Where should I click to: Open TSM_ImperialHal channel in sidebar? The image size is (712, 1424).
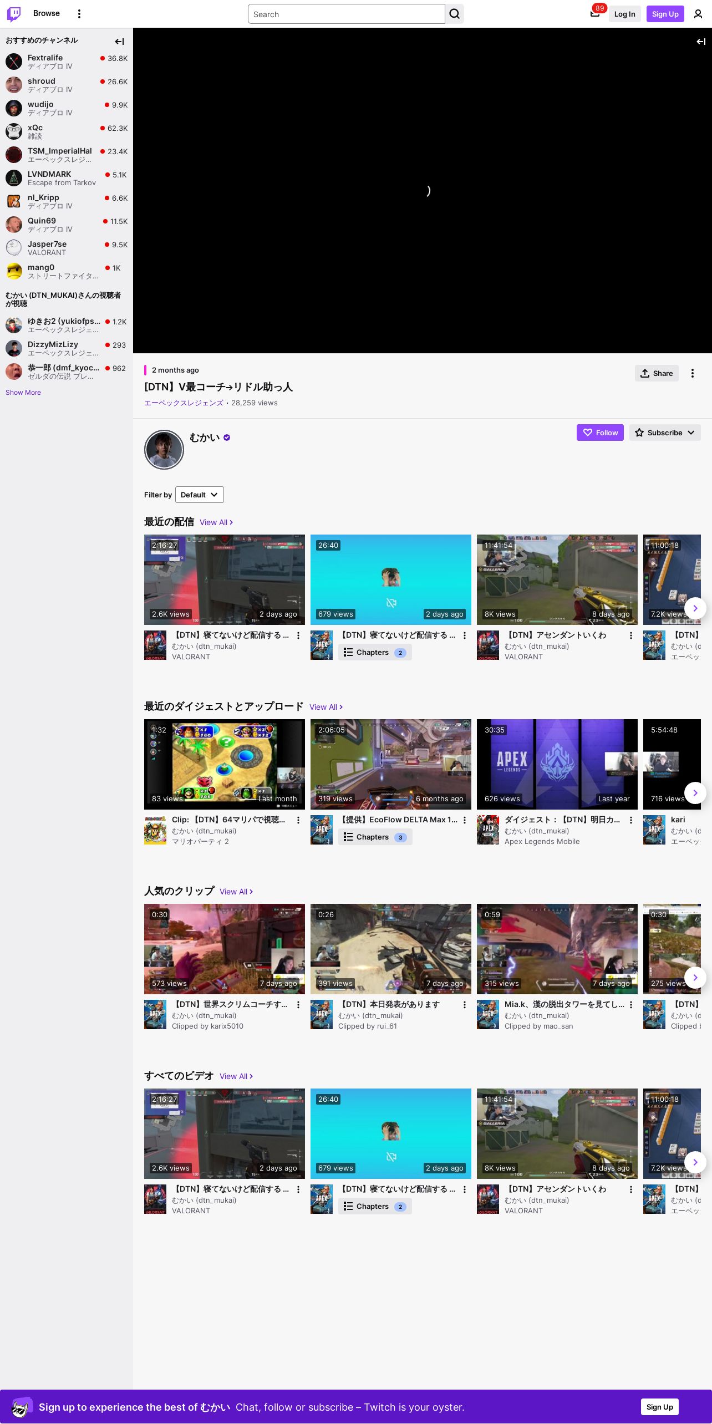point(67,155)
